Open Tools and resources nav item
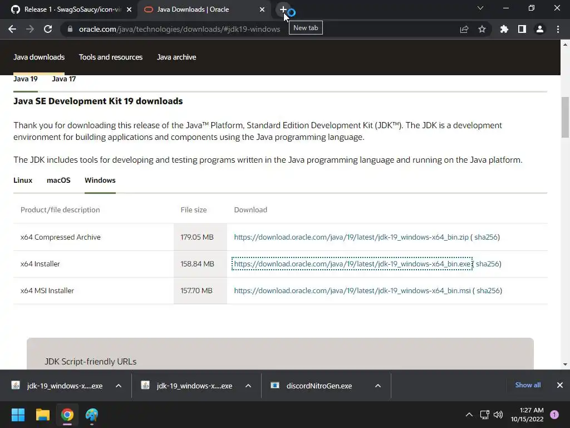570x428 pixels. (x=111, y=57)
